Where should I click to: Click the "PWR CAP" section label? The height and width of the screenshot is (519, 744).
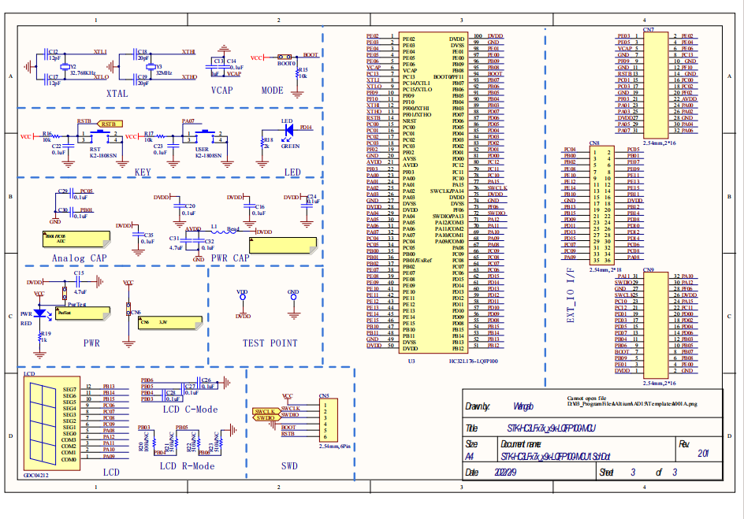click(230, 258)
